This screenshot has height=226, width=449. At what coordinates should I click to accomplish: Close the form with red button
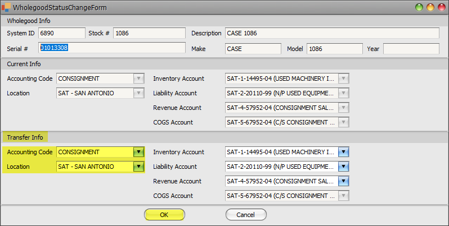click(442, 7)
